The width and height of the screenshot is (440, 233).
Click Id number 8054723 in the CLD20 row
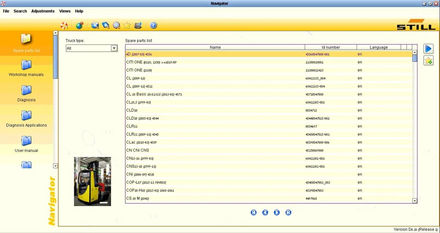[311, 111]
